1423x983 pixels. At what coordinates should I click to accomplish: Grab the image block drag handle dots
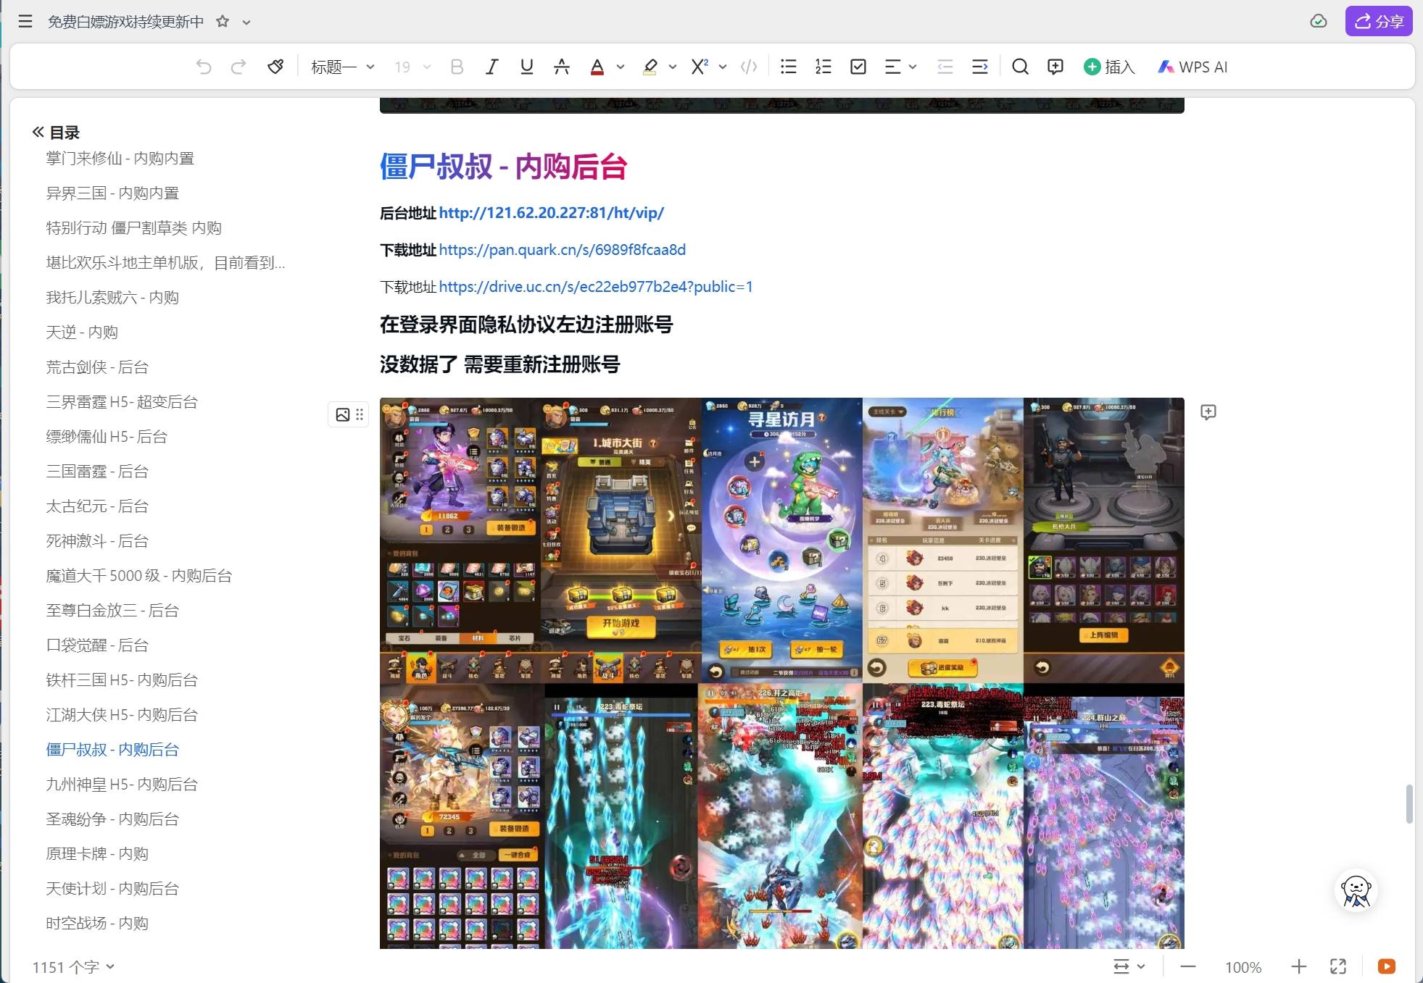tap(360, 414)
